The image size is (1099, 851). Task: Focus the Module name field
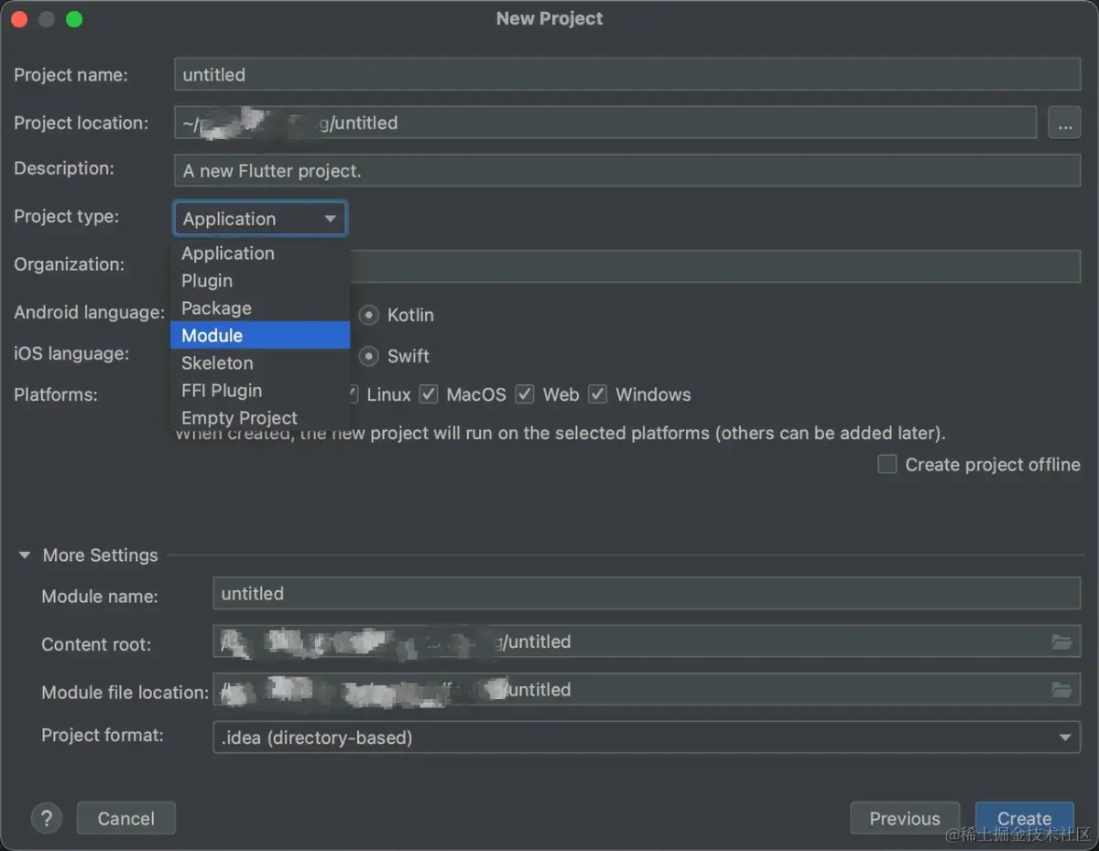pyautogui.click(x=647, y=594)
